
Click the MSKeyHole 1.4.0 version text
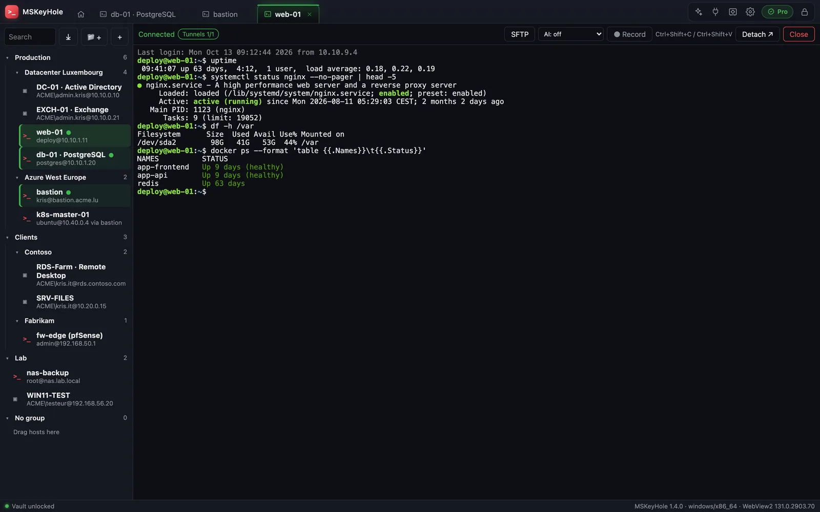[x=659, y=506]
